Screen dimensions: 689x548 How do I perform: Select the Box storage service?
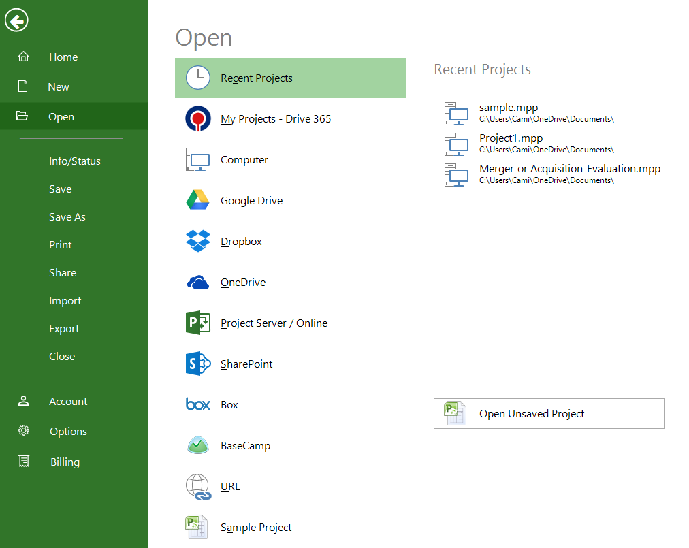[229, 404]
